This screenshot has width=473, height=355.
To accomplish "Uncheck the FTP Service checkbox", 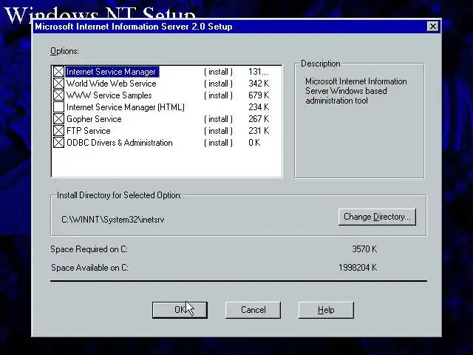I will tap(58, 131).
